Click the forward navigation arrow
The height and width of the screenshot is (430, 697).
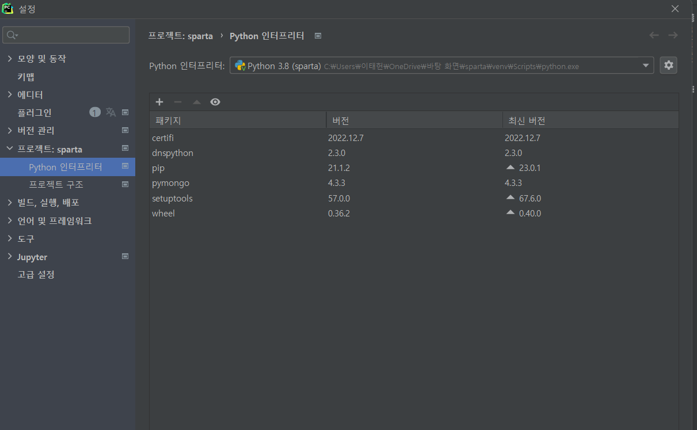coord(673,35)
